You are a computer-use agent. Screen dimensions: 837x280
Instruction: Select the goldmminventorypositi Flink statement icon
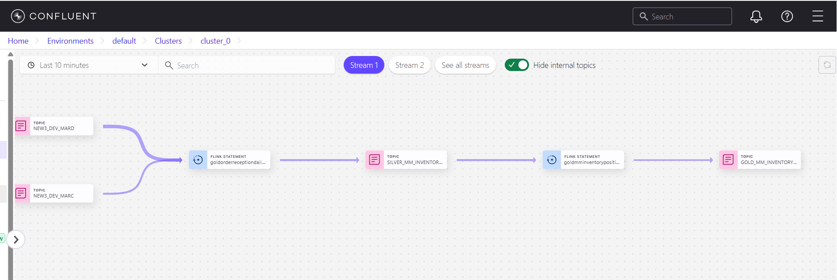tap(552, 160)
